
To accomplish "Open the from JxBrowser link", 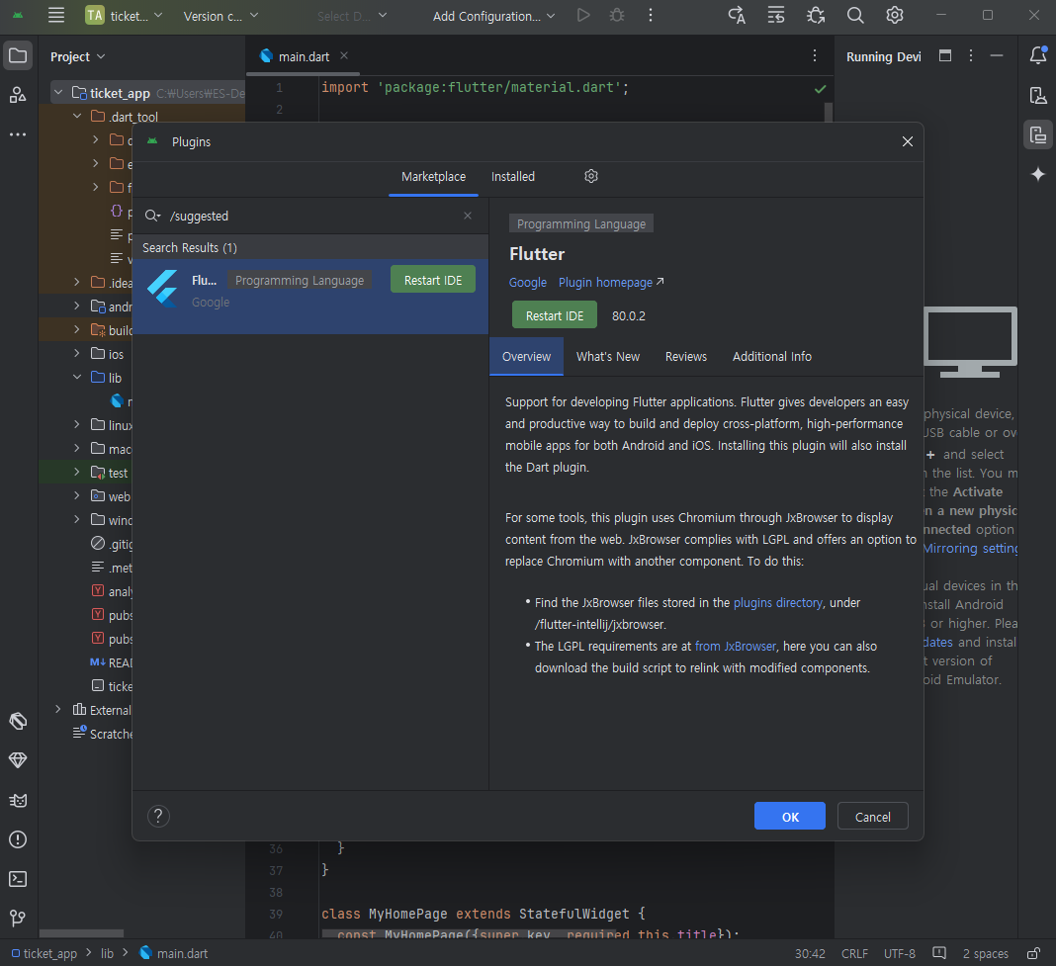I will 735,646.
